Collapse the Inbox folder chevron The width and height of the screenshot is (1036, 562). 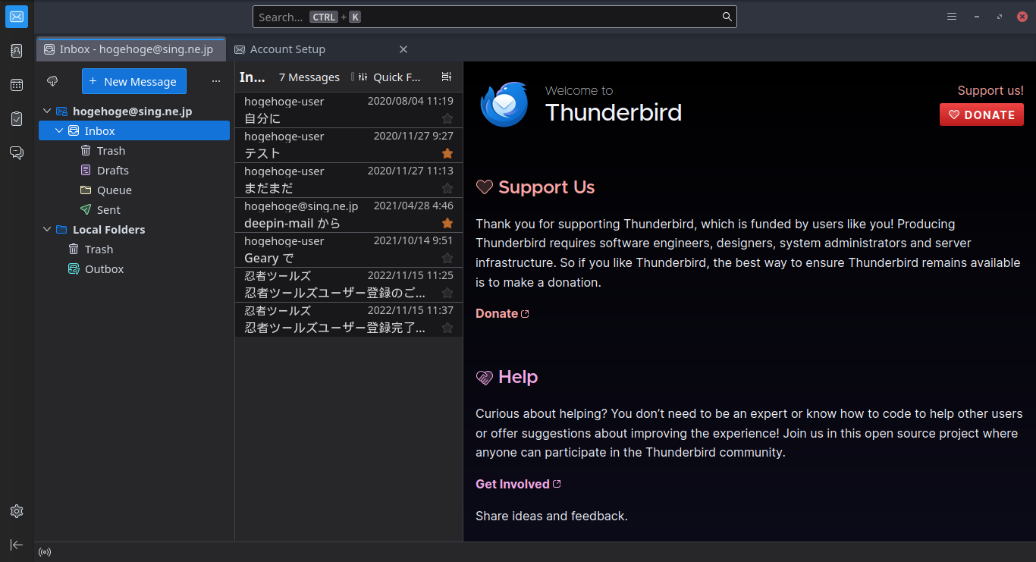click(x=59, y=131)
